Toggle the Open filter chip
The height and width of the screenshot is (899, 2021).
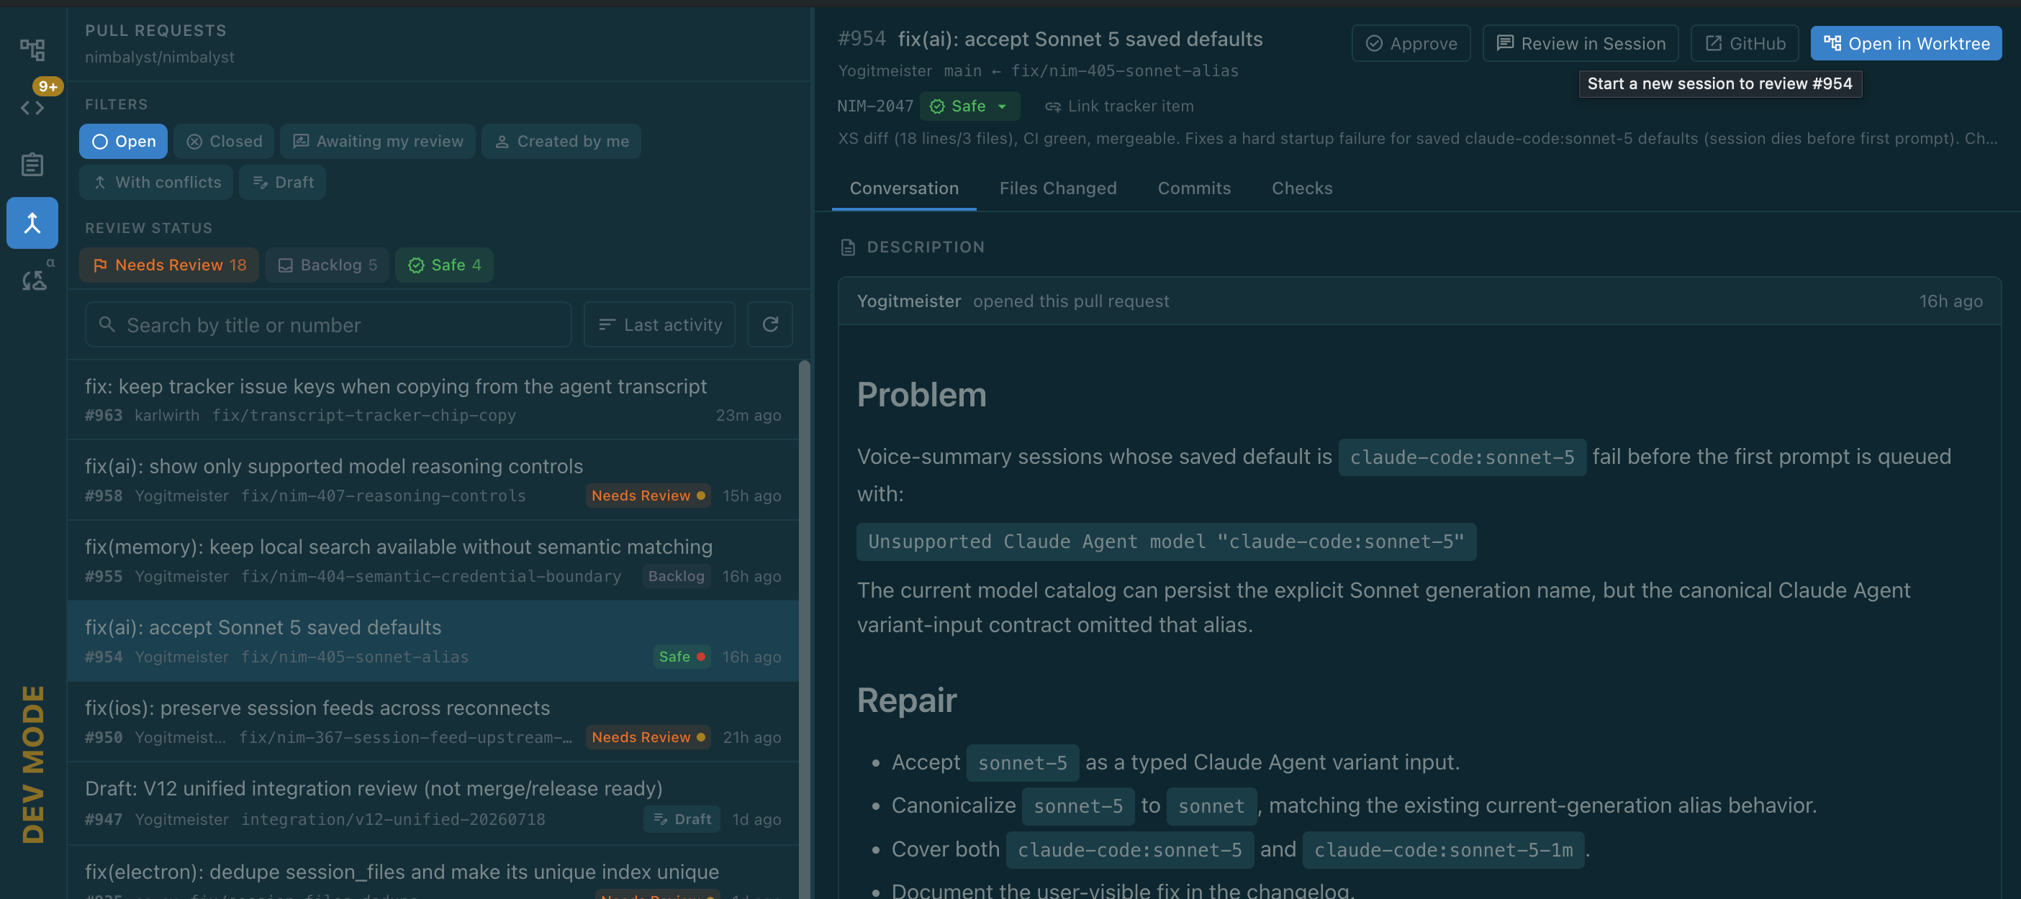pos(123,141)
